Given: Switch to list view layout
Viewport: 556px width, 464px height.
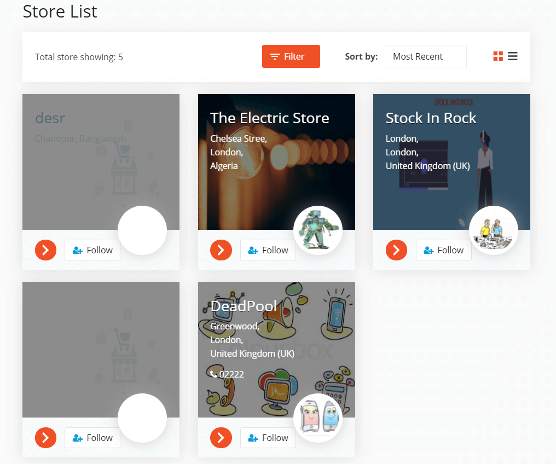Looking at the screenshot, I should click(513, 56).
